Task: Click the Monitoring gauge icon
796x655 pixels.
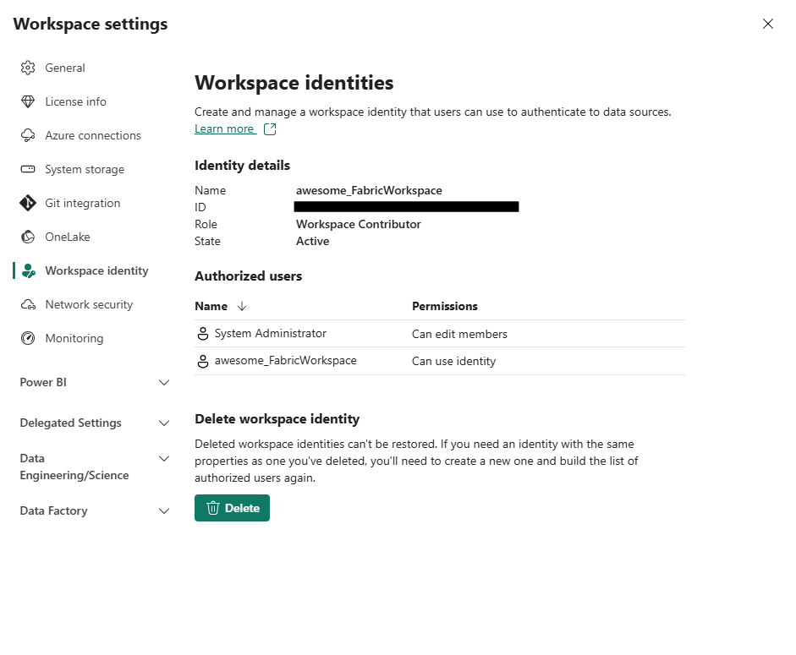Action: point(28,338)
